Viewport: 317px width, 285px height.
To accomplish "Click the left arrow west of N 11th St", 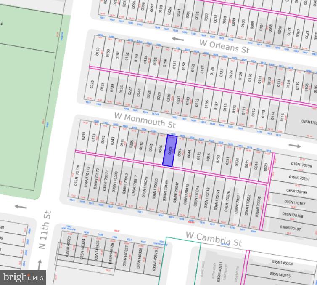I will pyautogui.click(x=21, y=206).
